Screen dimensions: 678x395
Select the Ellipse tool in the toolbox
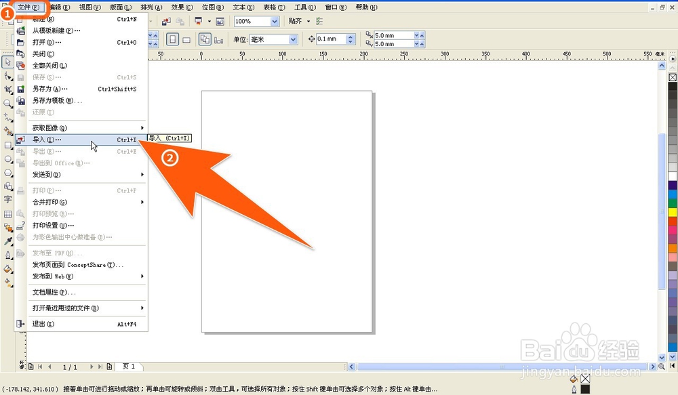coord(7,159)
